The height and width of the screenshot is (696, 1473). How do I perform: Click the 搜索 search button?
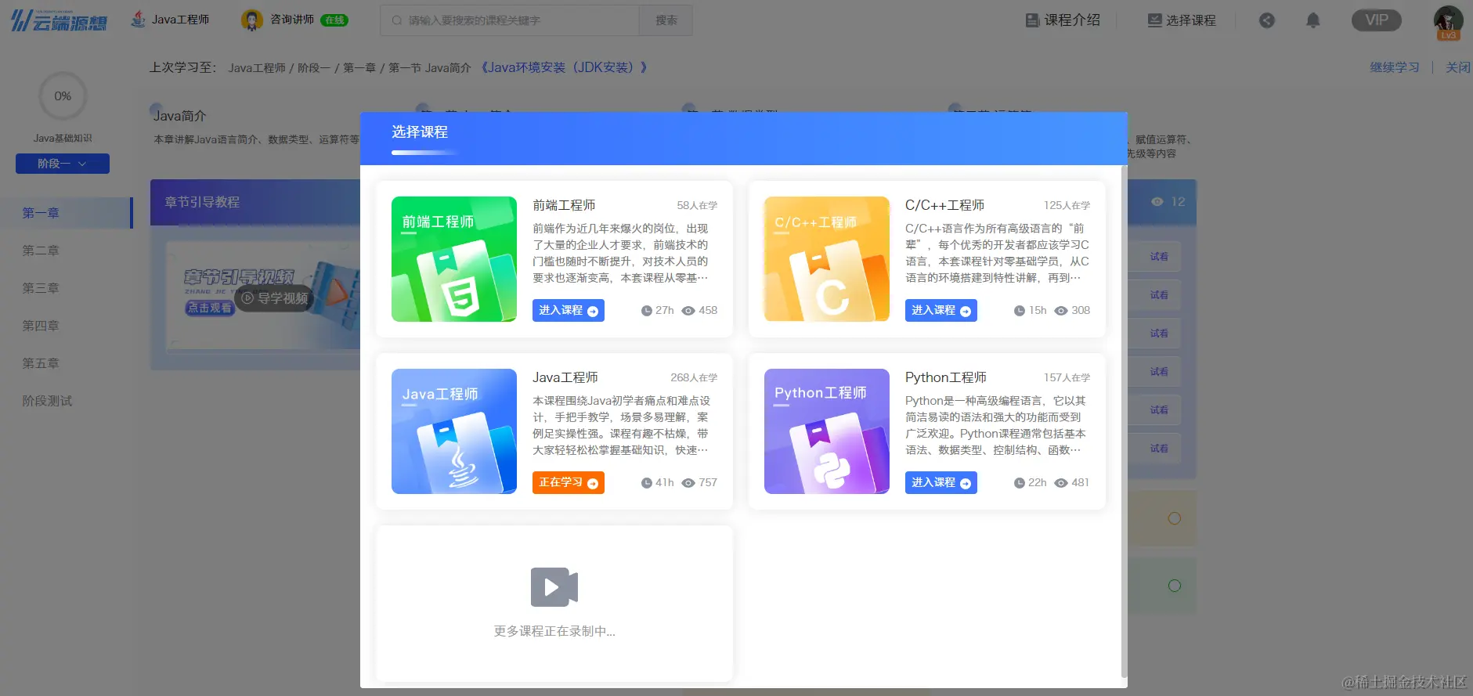point(666,20)
